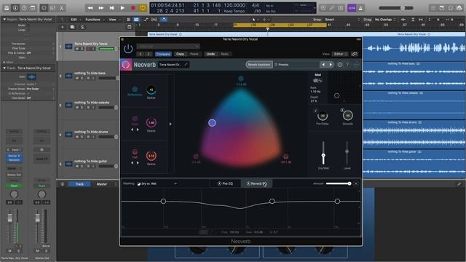Toggle the purple Count-in button
Viewport: 466px width, 262px height.
pos(352,8)
